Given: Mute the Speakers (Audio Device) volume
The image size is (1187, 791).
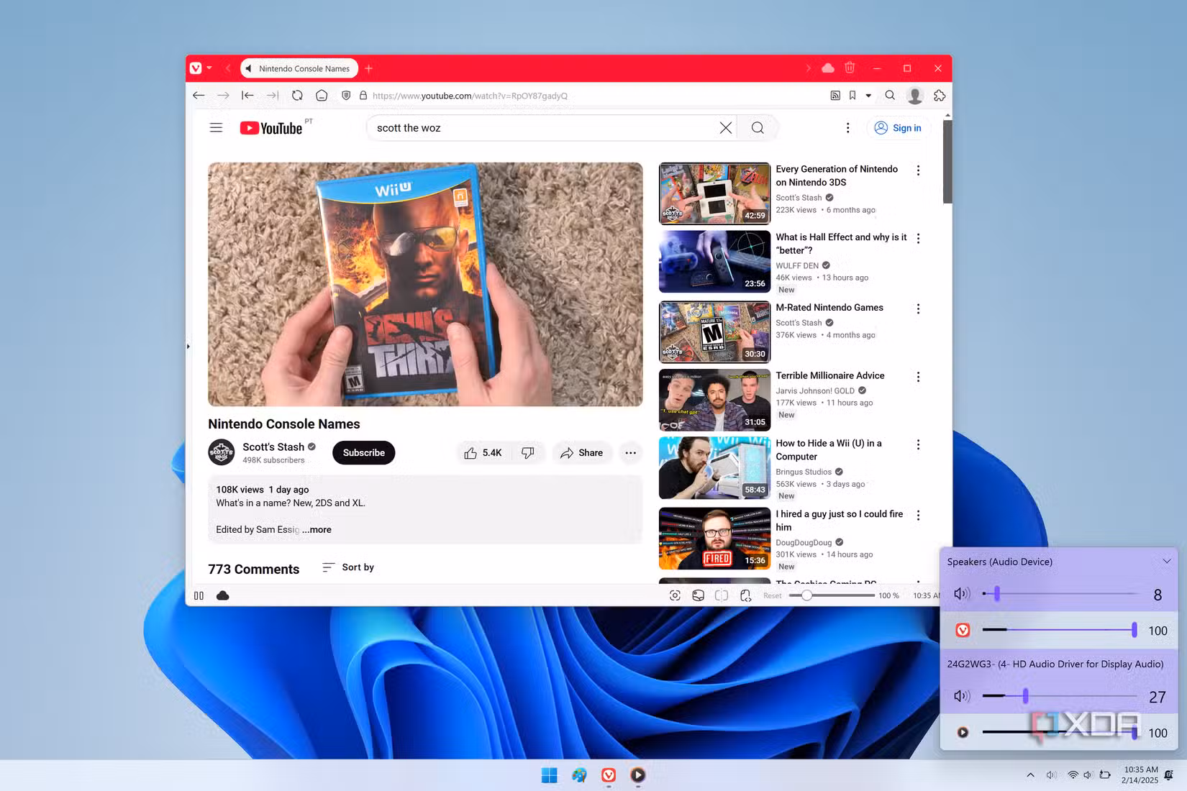Looking at the screenshot, I should [x=962, y=594].
